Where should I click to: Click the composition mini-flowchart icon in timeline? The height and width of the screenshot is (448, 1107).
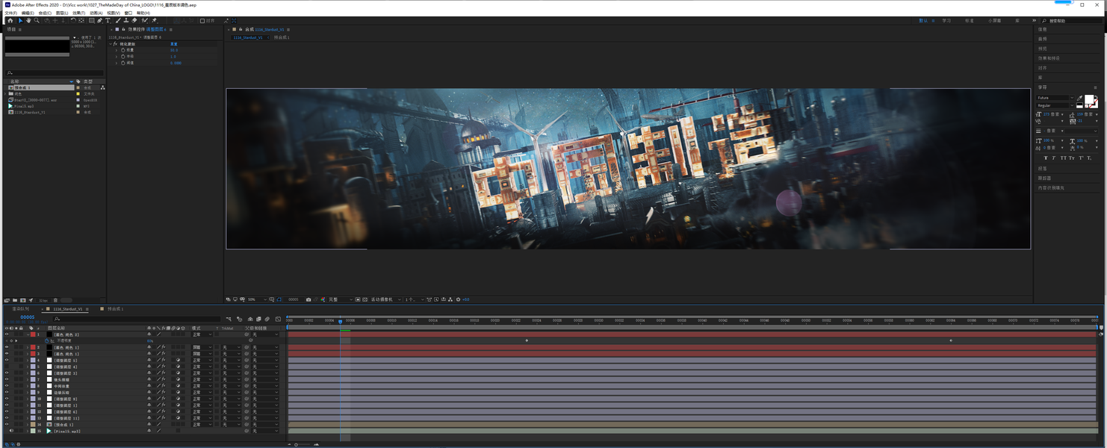coord(229,319)
